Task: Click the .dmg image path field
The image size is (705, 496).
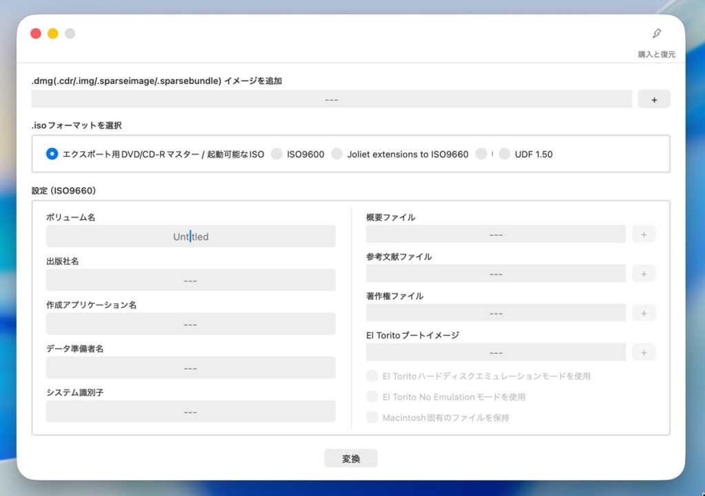Action: [331, 100]
